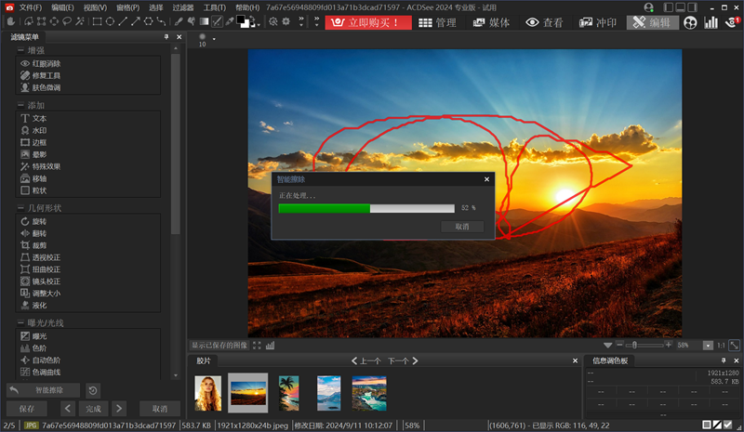Viewport: 744px width, 432px height.
Task: Open the Watermark (水印) tool
Action: 39,131
